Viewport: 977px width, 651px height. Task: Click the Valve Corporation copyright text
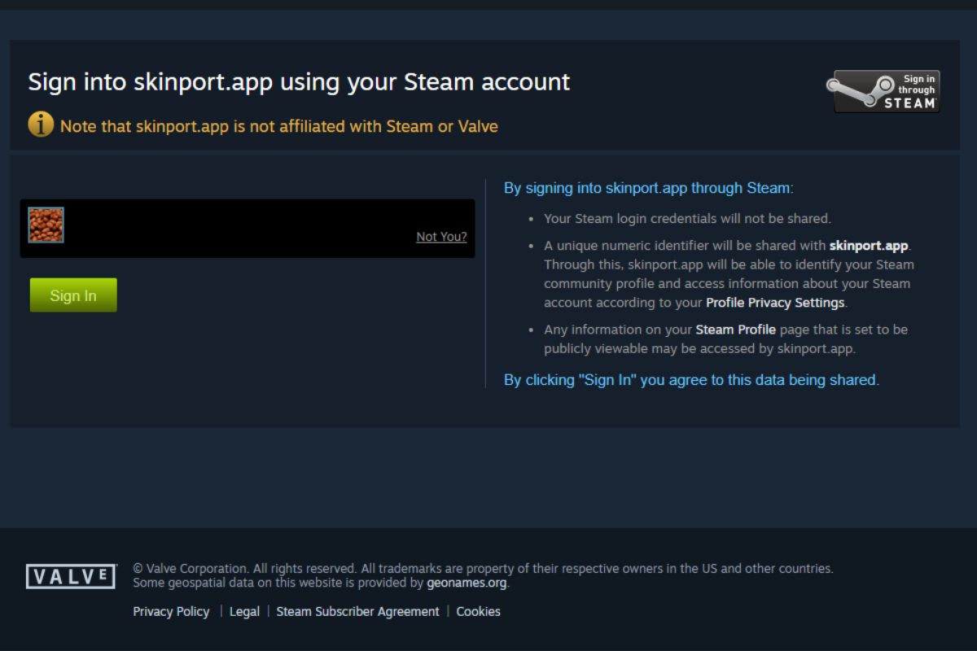[x=483, y=569]
